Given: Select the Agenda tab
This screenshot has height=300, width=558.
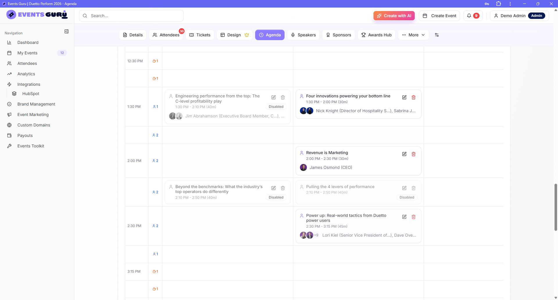Looking at the screenshot, I should click(x=270, y=35).
